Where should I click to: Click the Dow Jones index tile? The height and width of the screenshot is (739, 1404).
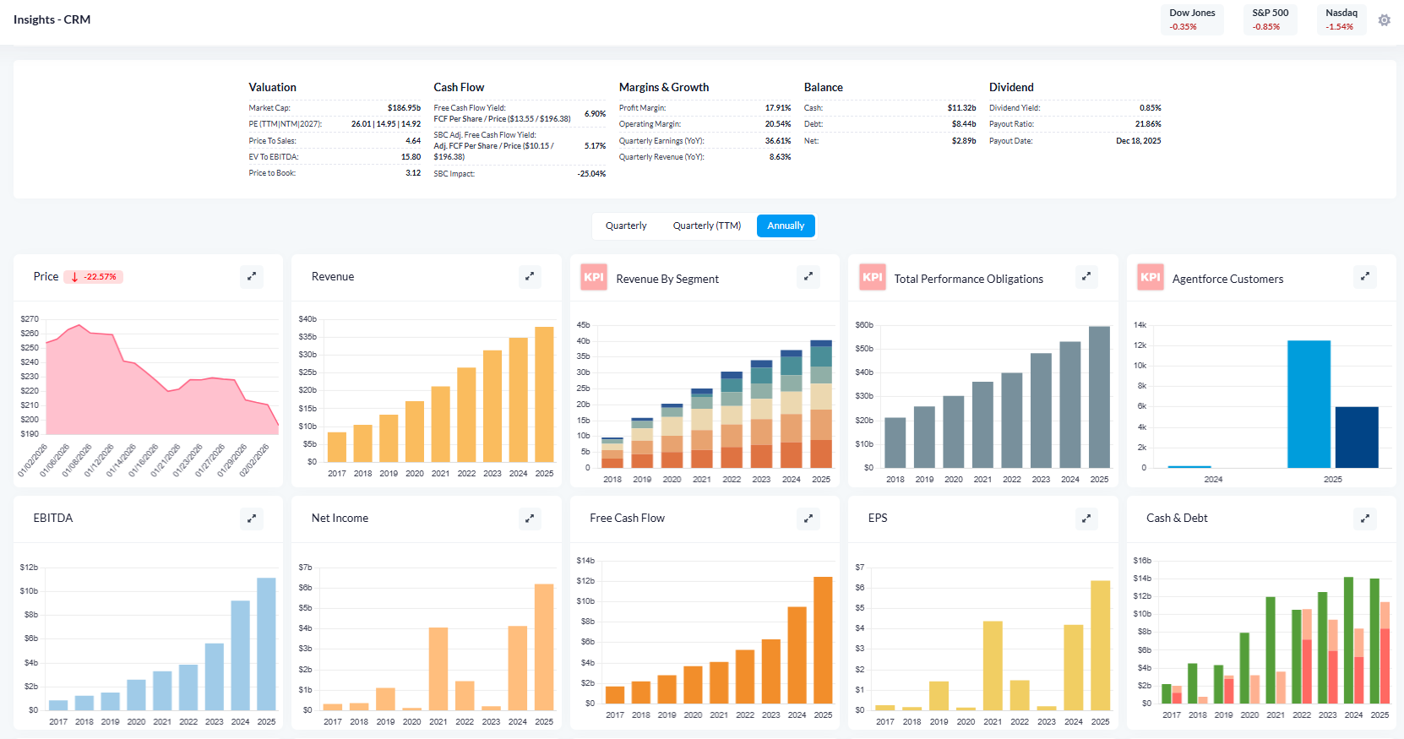[1192, 19]
